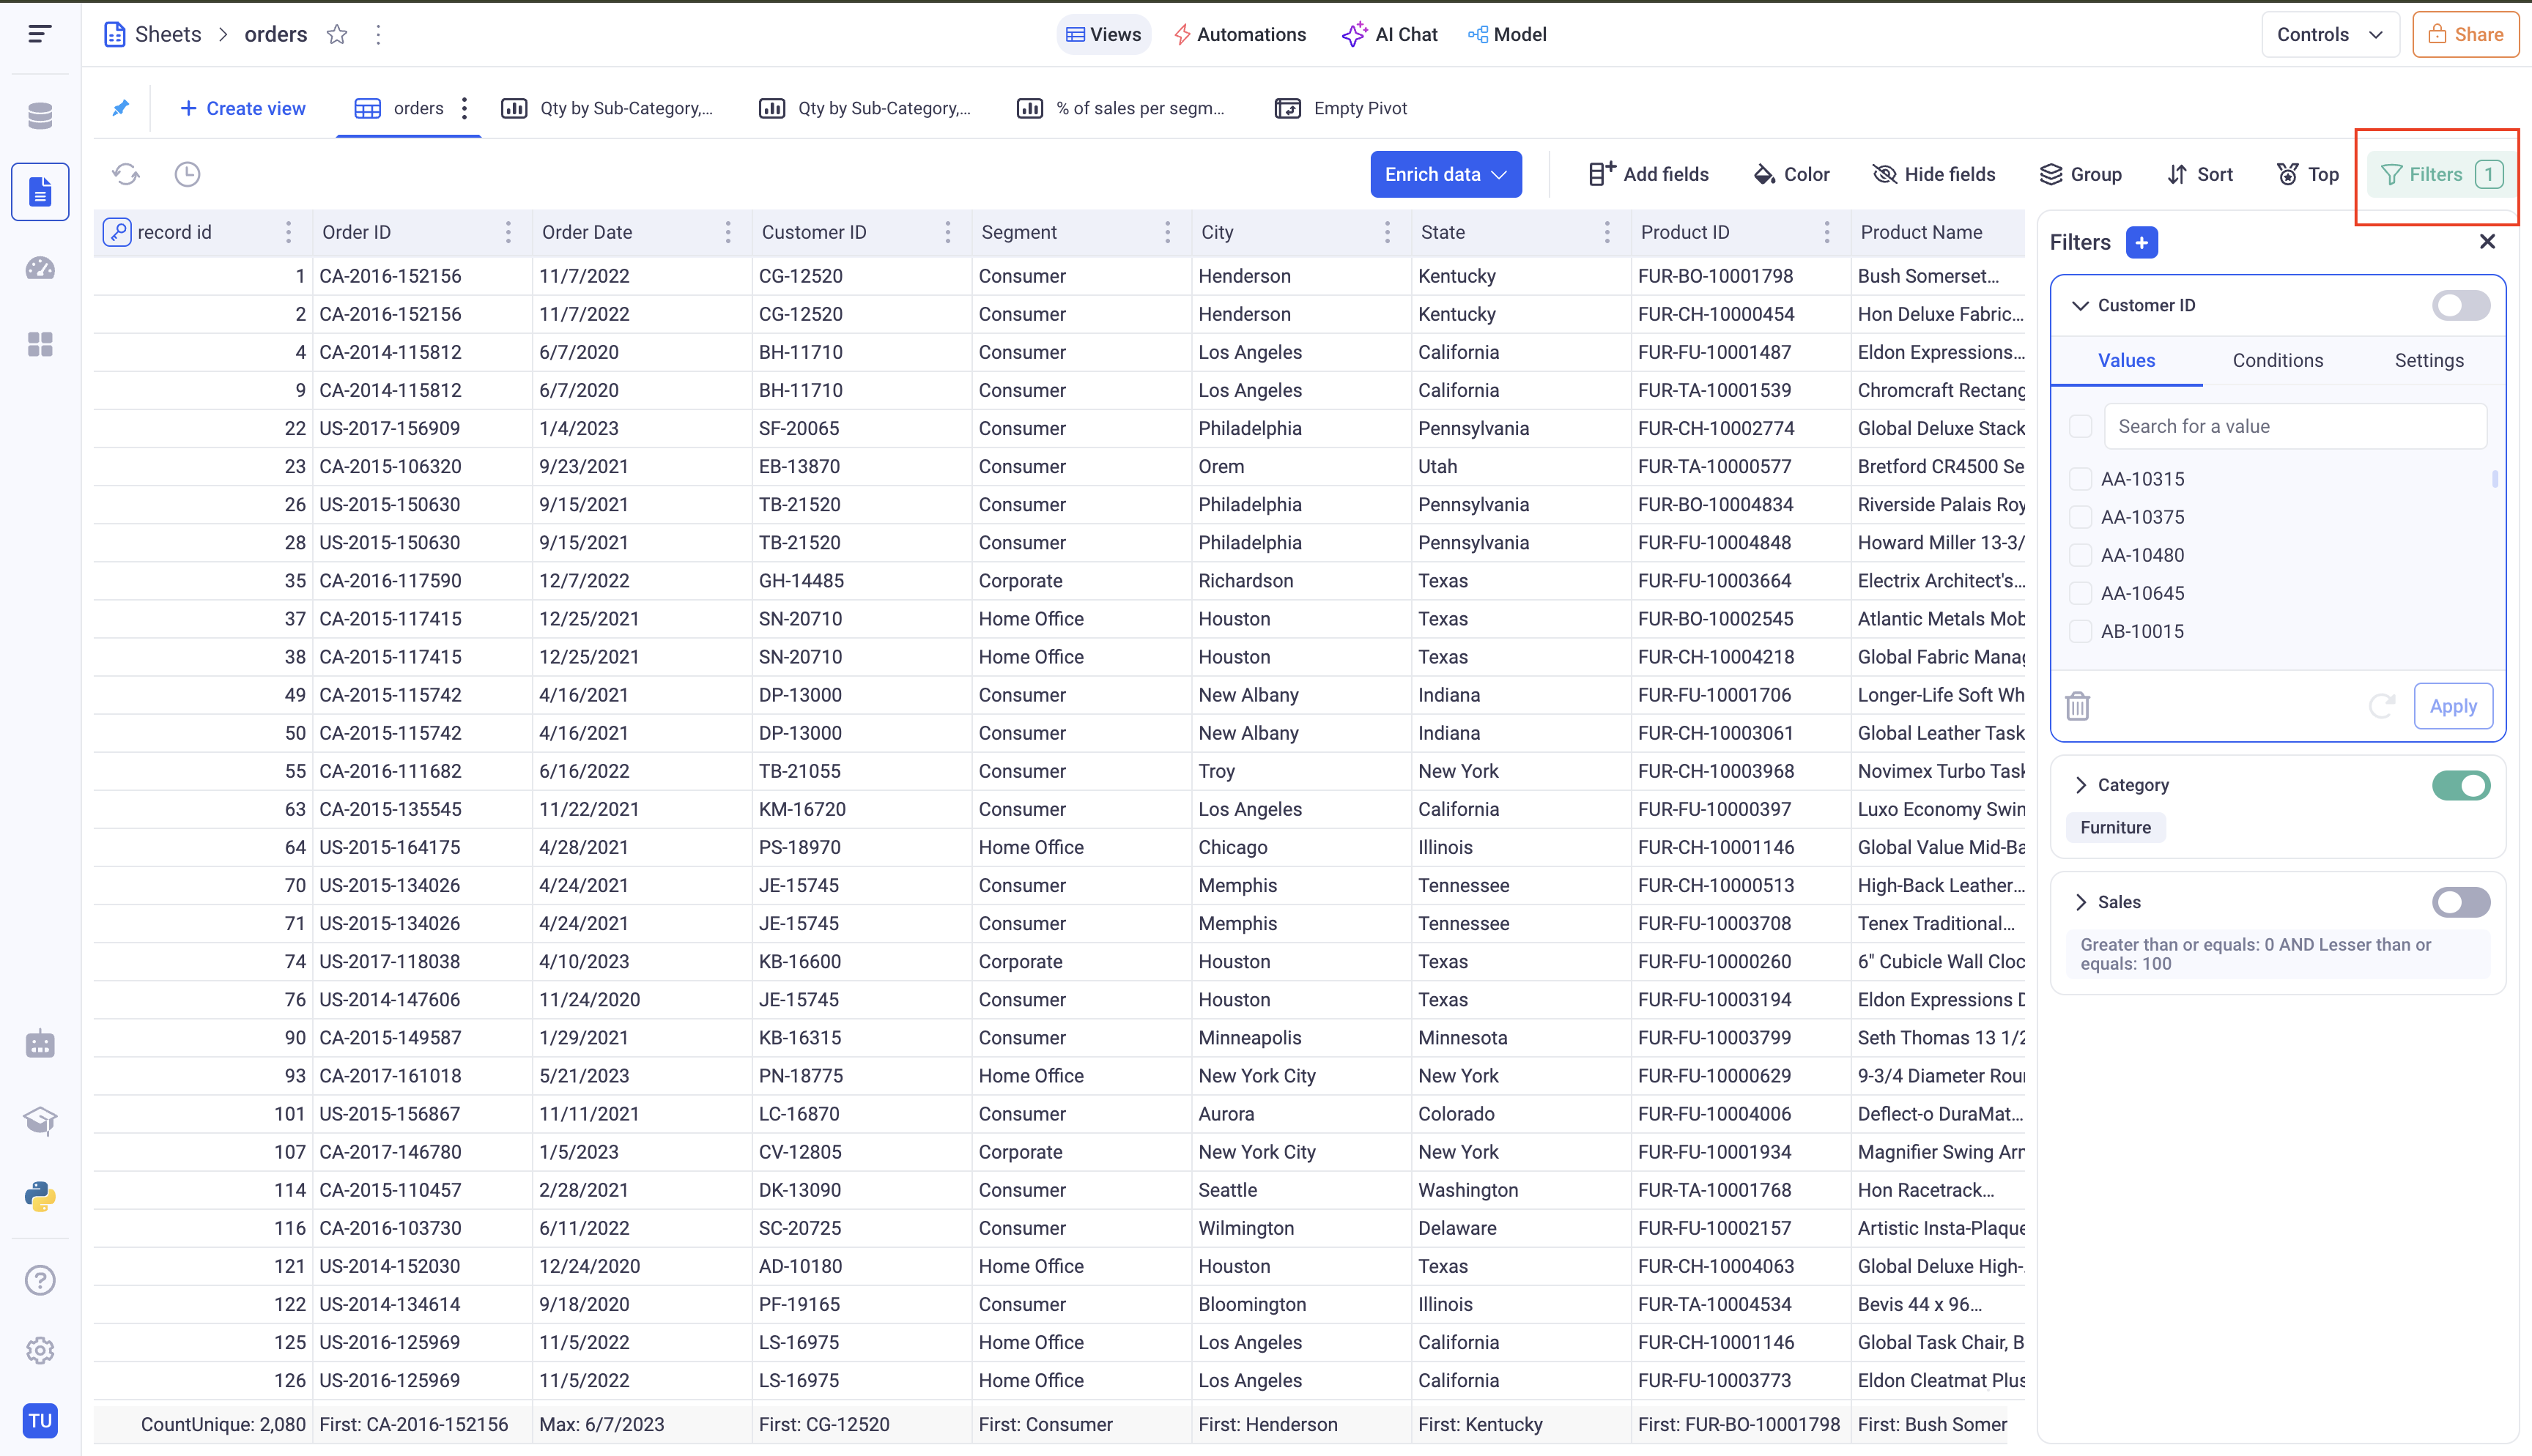2532x1456 pixels.
Task: Star the orders sheet as favorite
Action: coord(337,35)
